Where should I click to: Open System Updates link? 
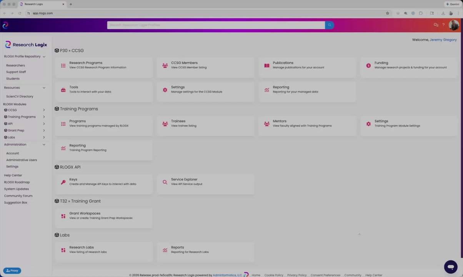click(17, 189)
